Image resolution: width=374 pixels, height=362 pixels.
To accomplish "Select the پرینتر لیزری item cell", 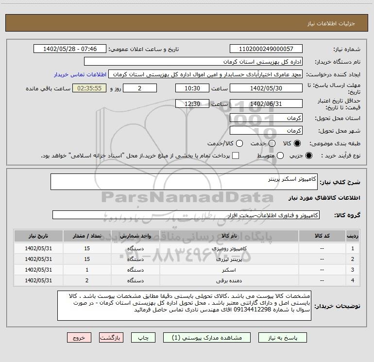I will (x=229, y=259).
